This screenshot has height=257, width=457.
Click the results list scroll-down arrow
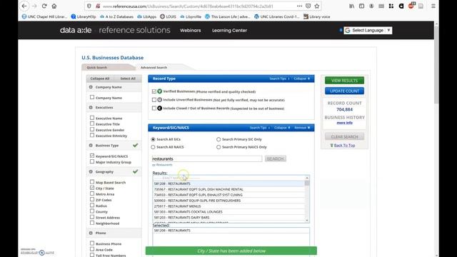click(306, 221)
